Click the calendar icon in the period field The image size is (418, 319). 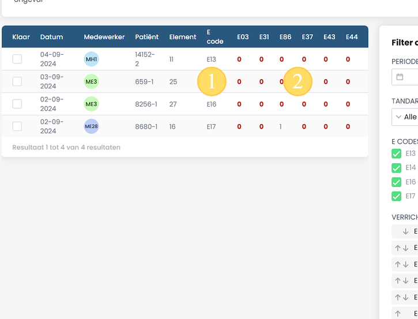click(400, 77)
